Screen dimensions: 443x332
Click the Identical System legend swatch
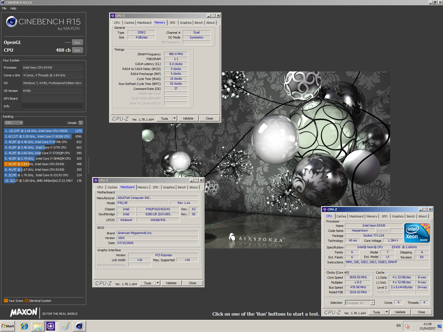coord(26,301)
